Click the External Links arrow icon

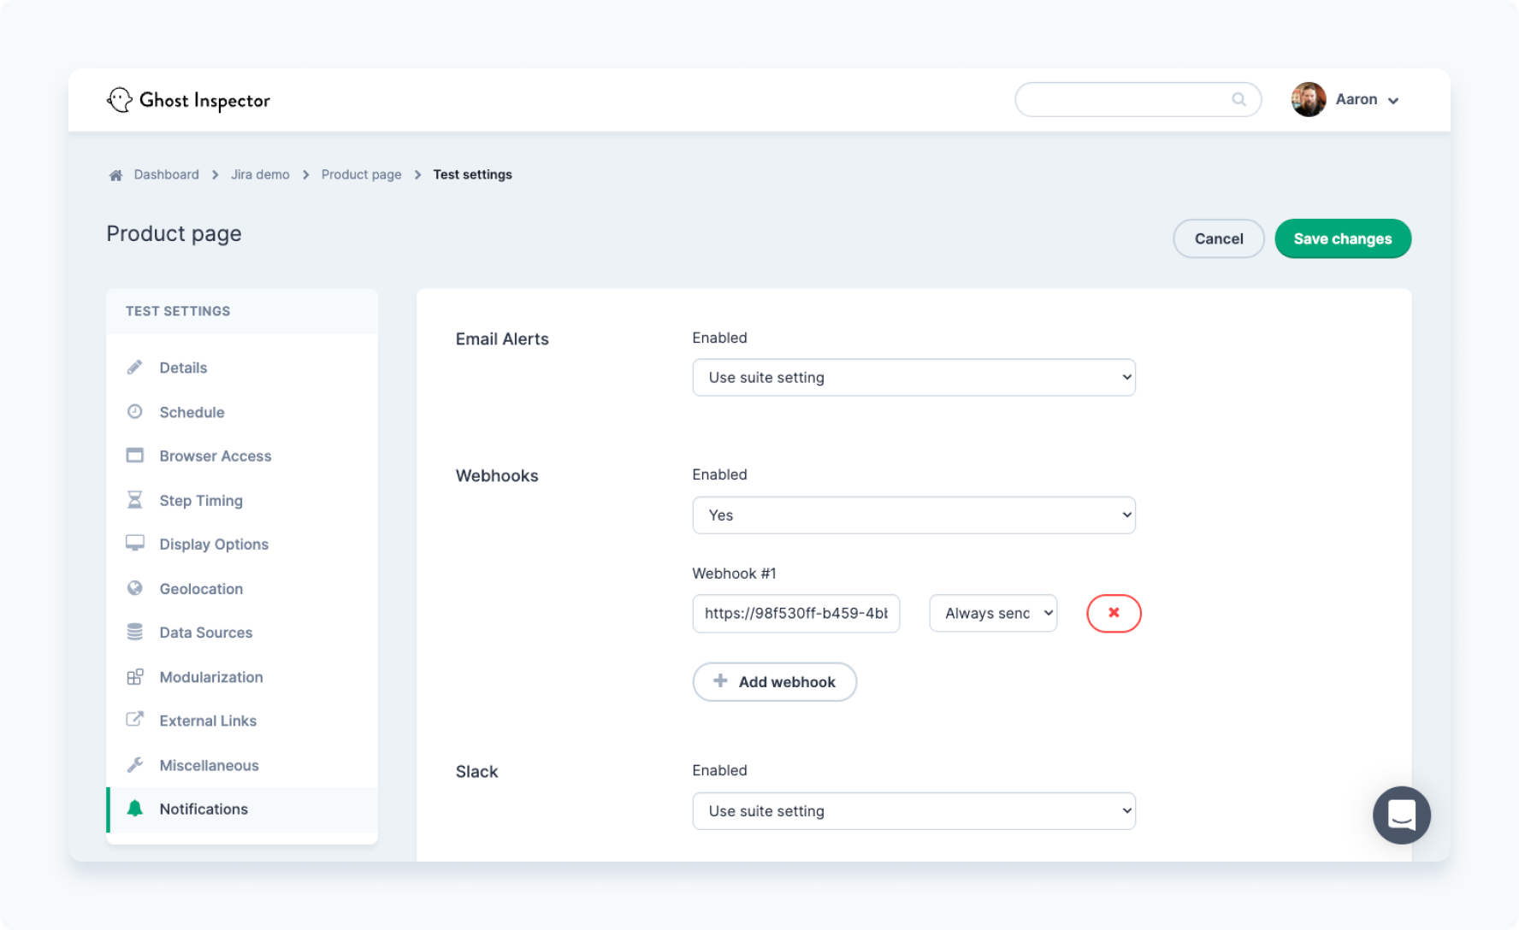pyautogui.click(x=134, y=720)
